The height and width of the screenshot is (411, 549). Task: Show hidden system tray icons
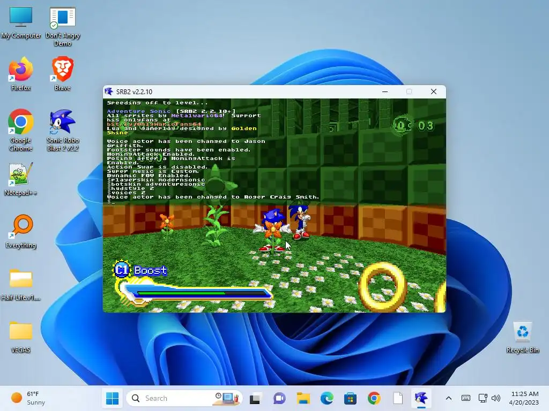pyautogui.click(x=449, y=398)
